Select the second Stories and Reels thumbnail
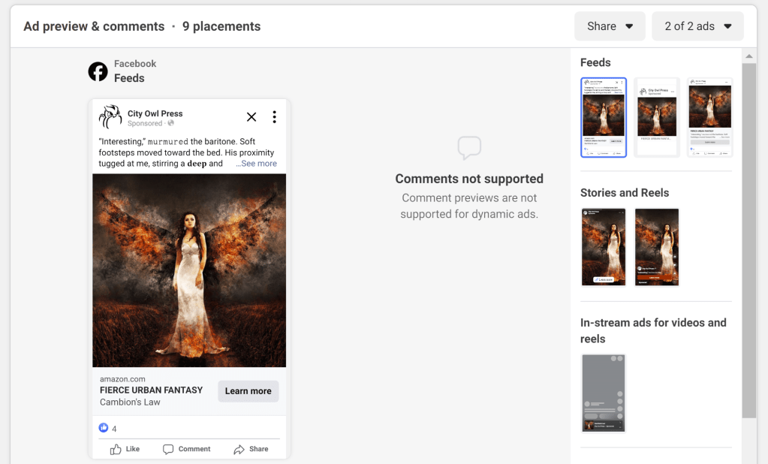The image size is (768, 464). [x=656, y=247]
